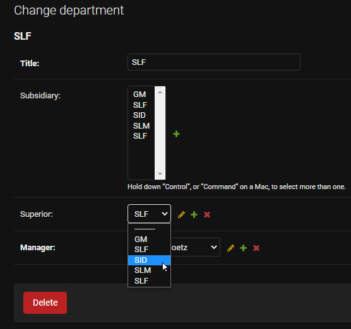Click the red Delete button
351x329 pixels.
(x=45, y=303)
